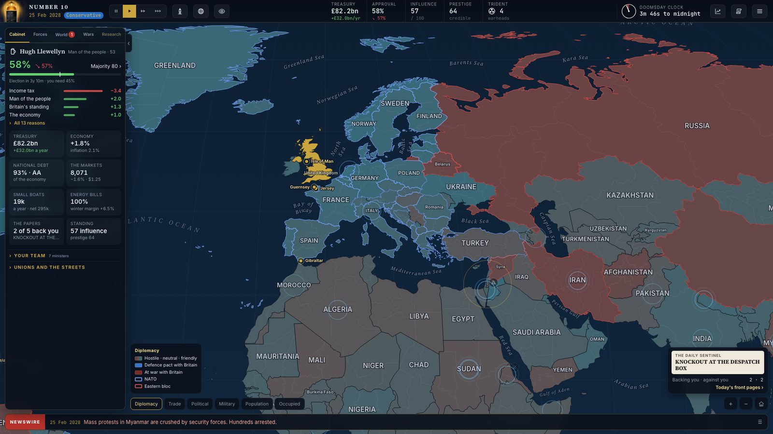The width and height of the screenshot is (773, 434).
Task: Open the Treasury £82.2bn card
Action: pyautogui.click(x=36, y=143)
